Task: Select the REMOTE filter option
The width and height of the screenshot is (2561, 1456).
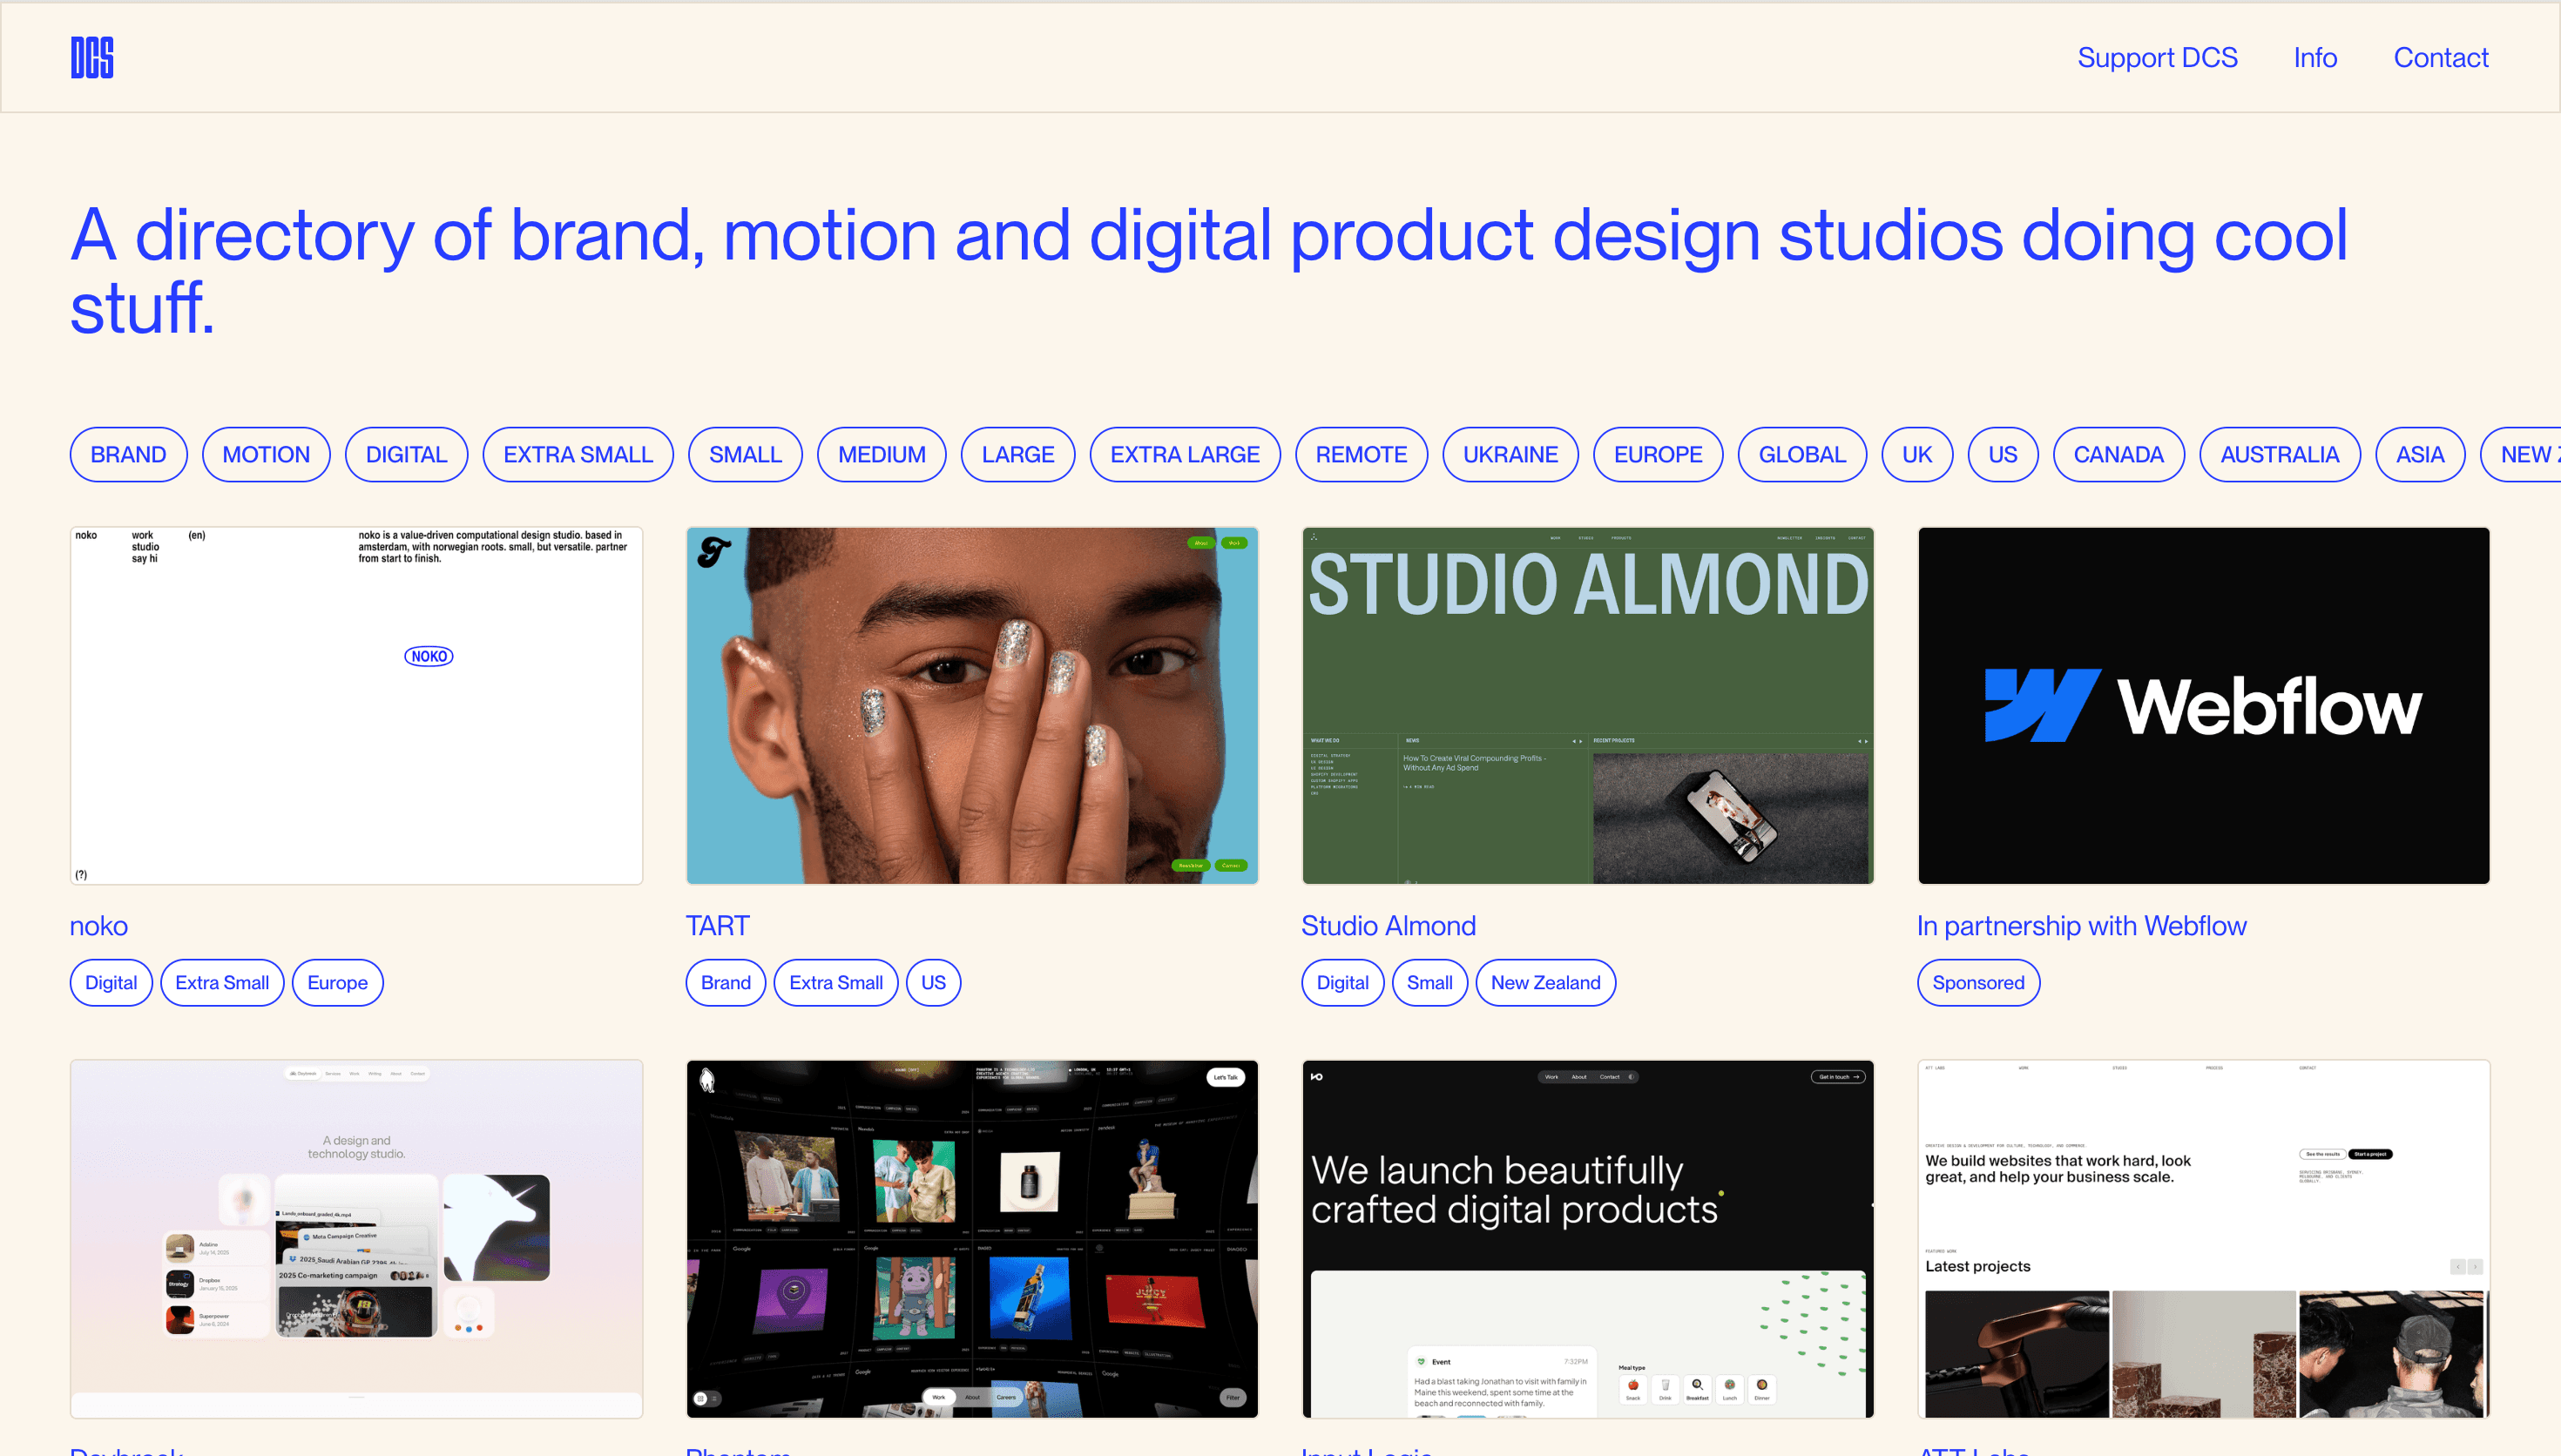Action: (1362, 454)
